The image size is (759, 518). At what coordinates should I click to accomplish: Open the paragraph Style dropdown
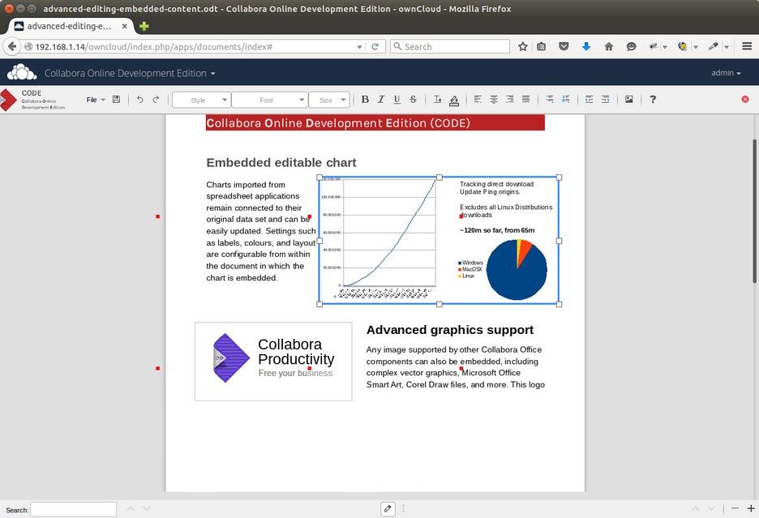201,100
